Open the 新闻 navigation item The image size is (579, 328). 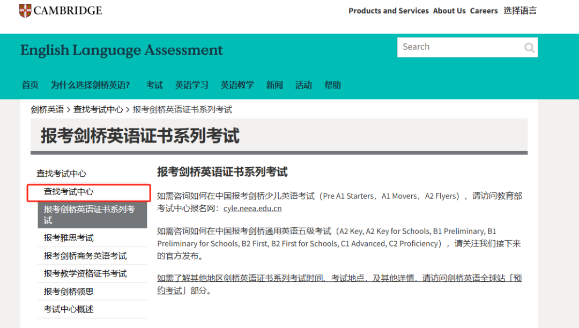point(274,85)
